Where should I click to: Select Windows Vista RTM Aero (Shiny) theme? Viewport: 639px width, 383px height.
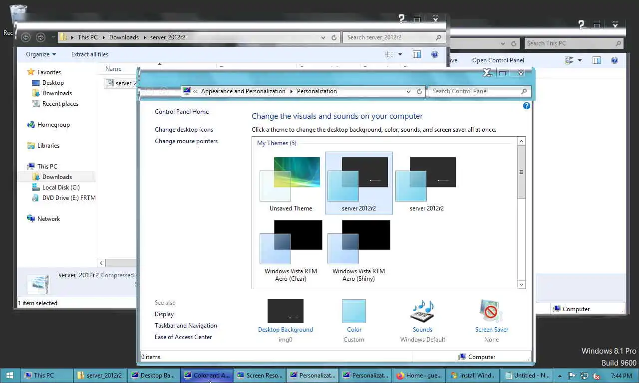pyautogui.click(x=358, y=251)
